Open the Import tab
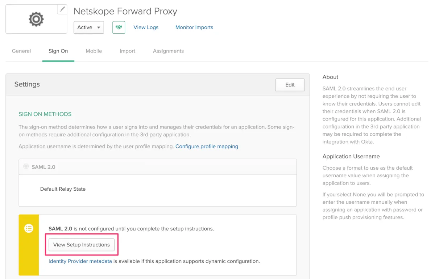The image size is (435, 279). 127,51
